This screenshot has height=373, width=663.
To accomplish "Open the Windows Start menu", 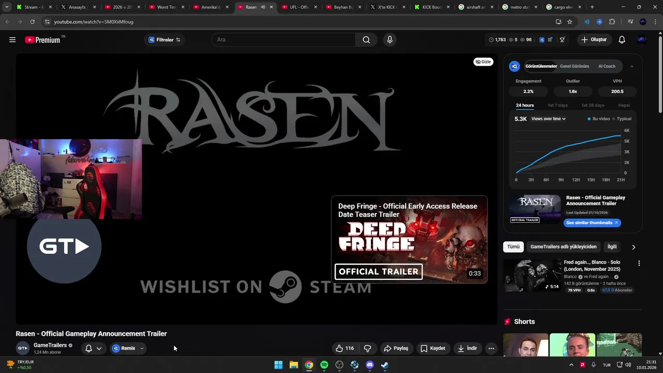I will [x=279, y=365].
